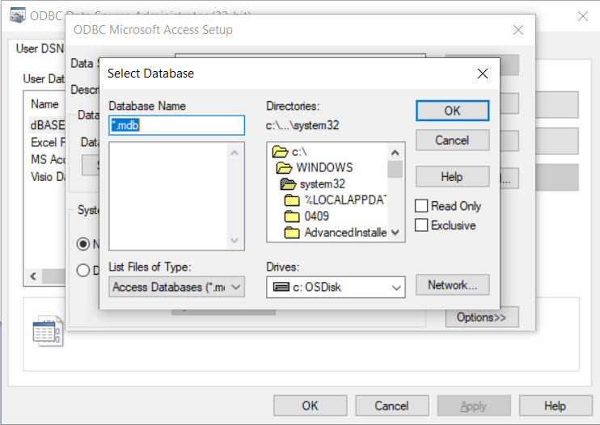Click the Name column header
The height and width of the screenshot is (425, 600).
(44, 104)
